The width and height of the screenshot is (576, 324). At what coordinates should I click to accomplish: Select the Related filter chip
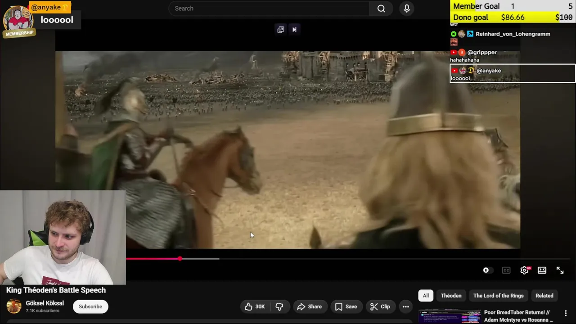(x=544, y=296)
